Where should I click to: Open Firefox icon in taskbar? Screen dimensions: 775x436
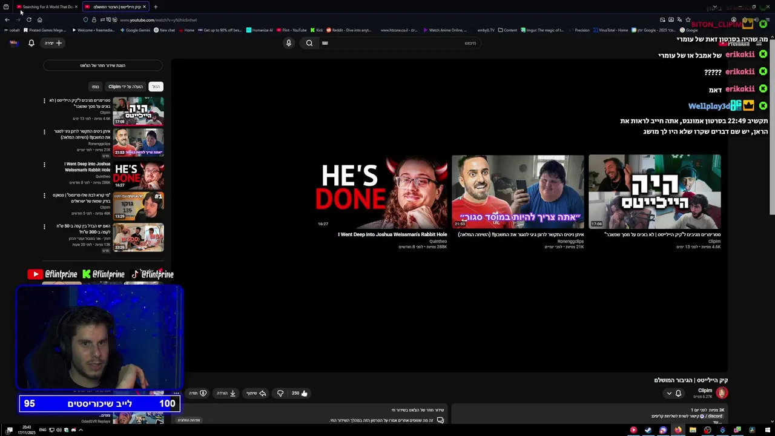coord(678,430)
